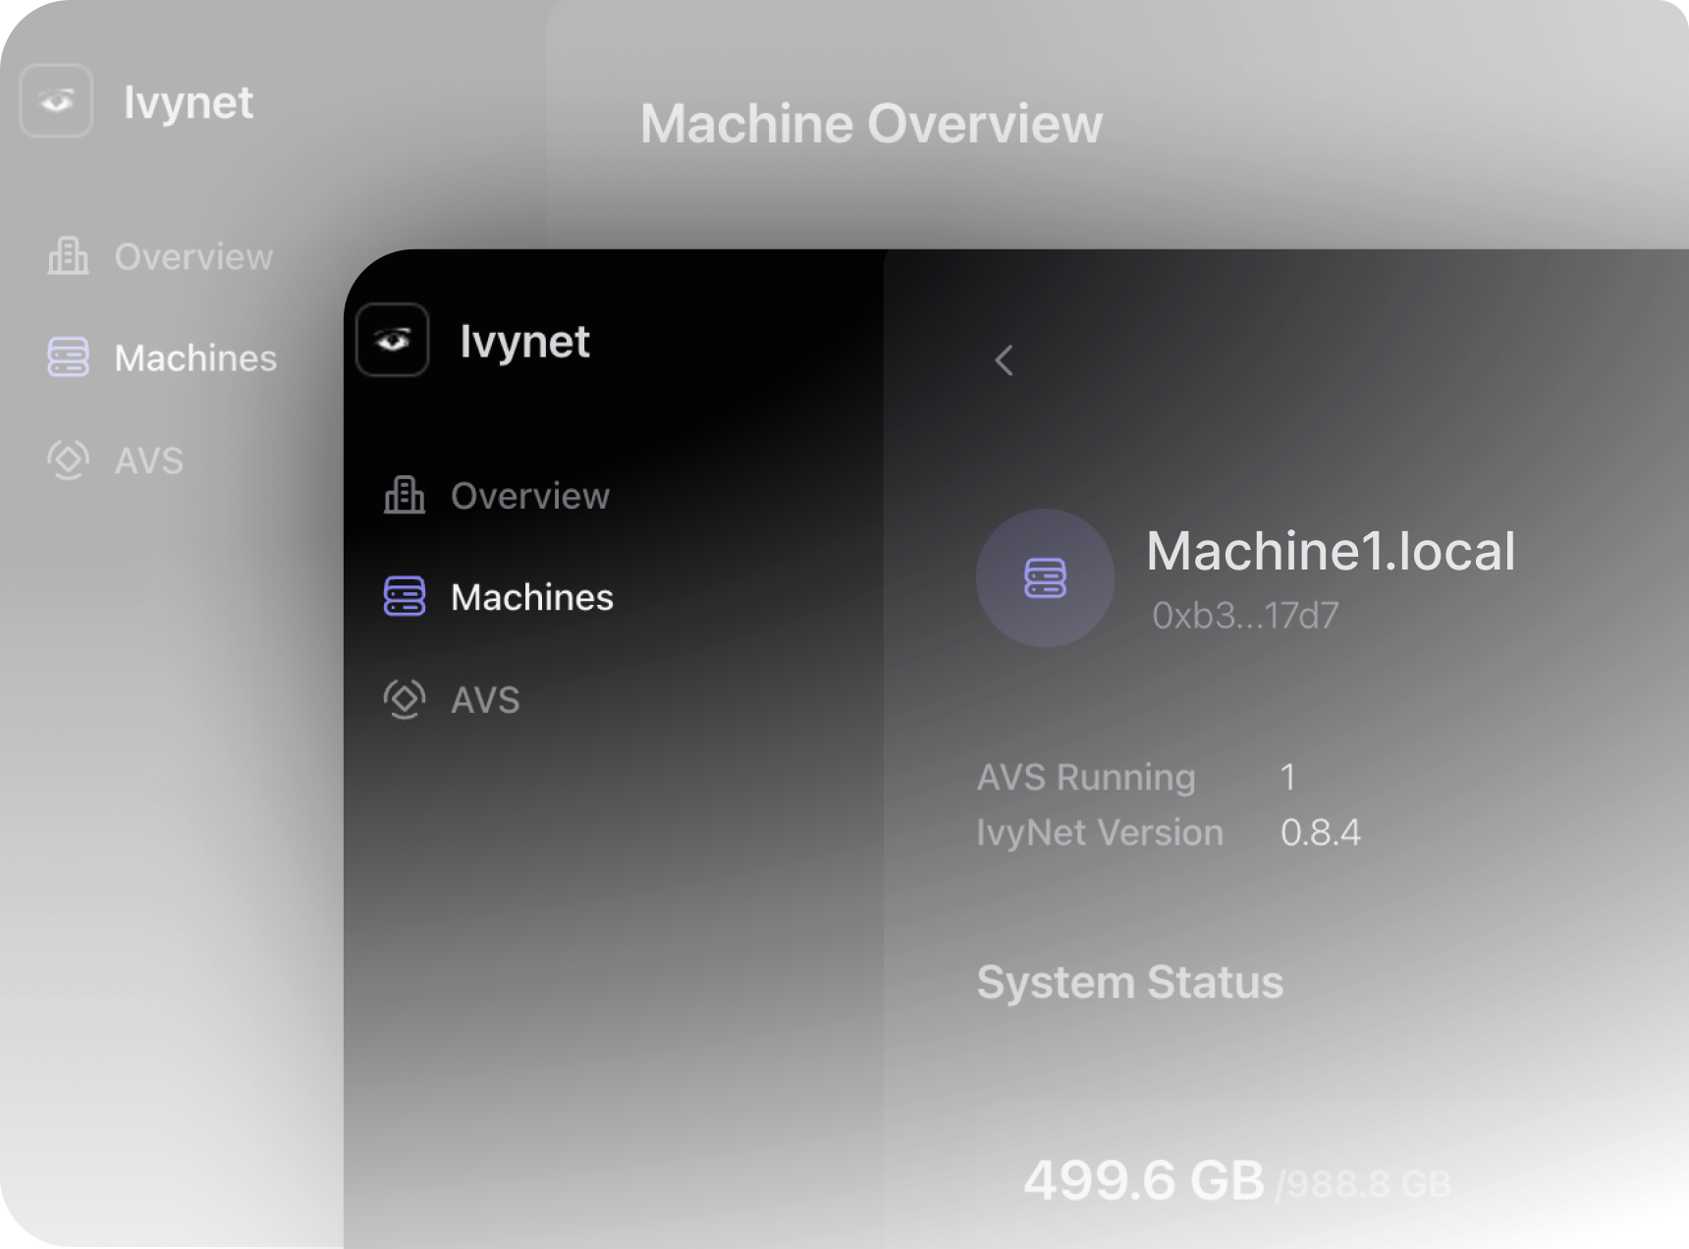The image size is (1689, 1249).
Task: Click the front sidebar AVS diamond icon
Action: 405,699
